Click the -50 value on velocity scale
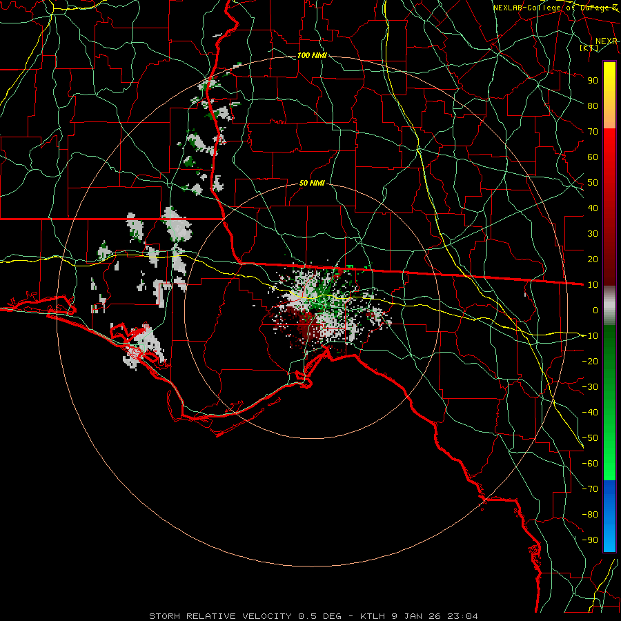Screen dimensions: 621x621 (590, 438)
